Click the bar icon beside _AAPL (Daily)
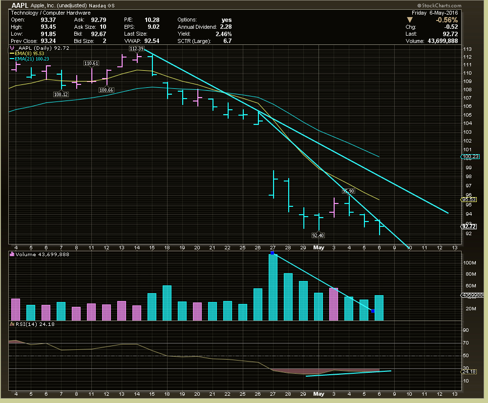 [12, 49]
